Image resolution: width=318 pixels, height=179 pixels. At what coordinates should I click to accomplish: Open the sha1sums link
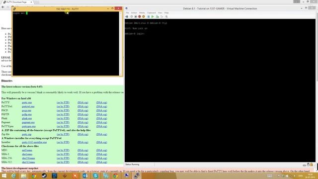(27, 154)
